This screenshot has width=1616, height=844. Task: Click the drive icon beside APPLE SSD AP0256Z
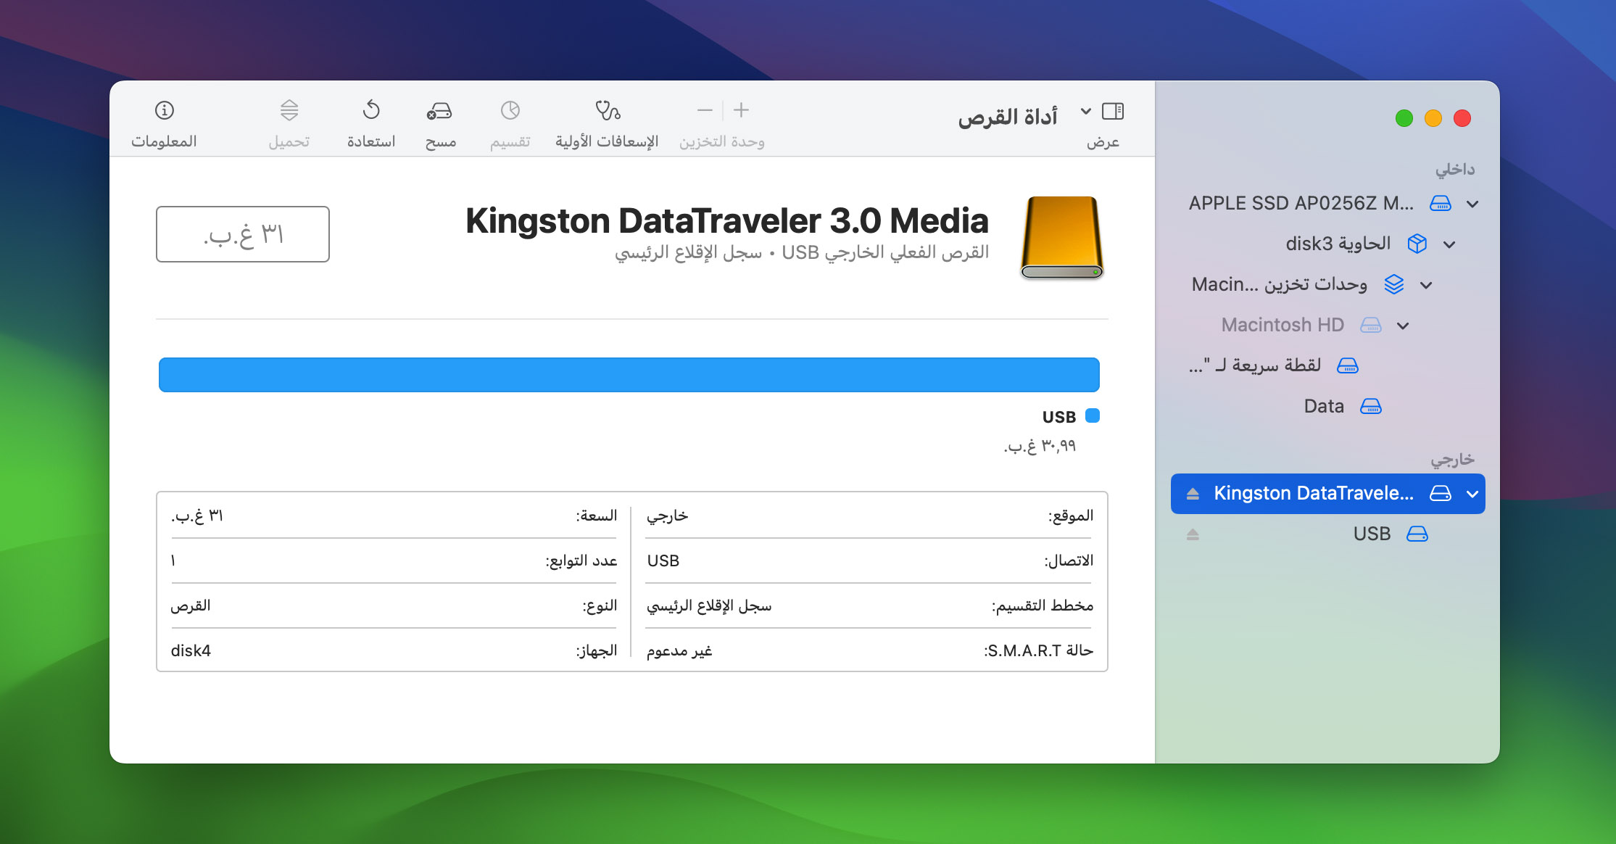point(1440,204)
